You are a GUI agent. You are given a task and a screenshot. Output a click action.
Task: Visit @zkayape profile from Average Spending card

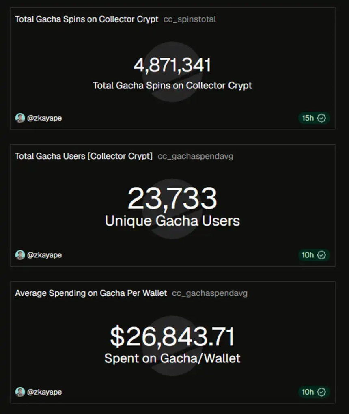pos(44,392)
